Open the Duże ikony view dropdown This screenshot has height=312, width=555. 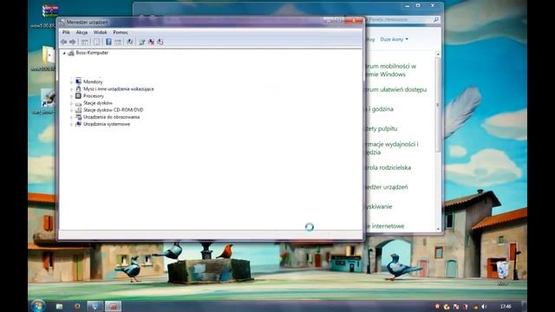[x=394, y=39]
